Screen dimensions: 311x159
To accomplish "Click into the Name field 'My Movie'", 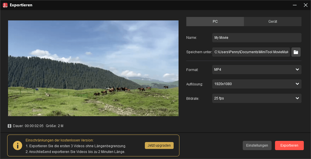I will 257,38.
